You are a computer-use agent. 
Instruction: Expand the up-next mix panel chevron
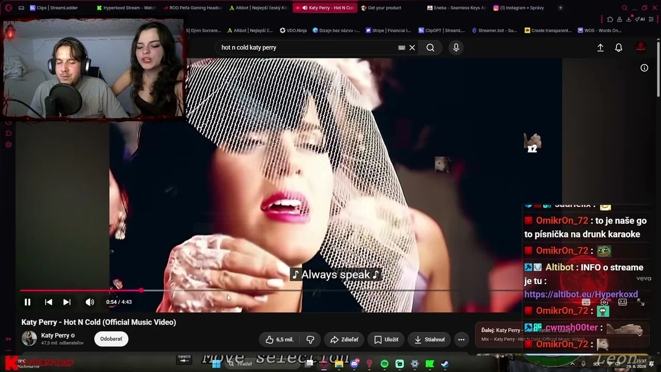(x=639, y=334)
